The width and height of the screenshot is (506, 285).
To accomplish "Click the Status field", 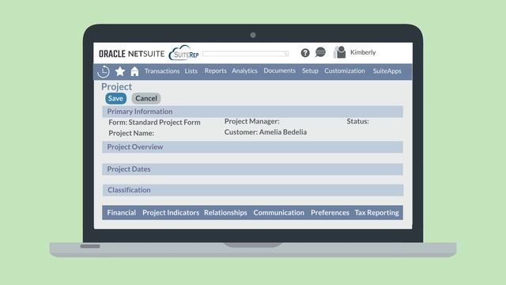I will pos(357,121).
